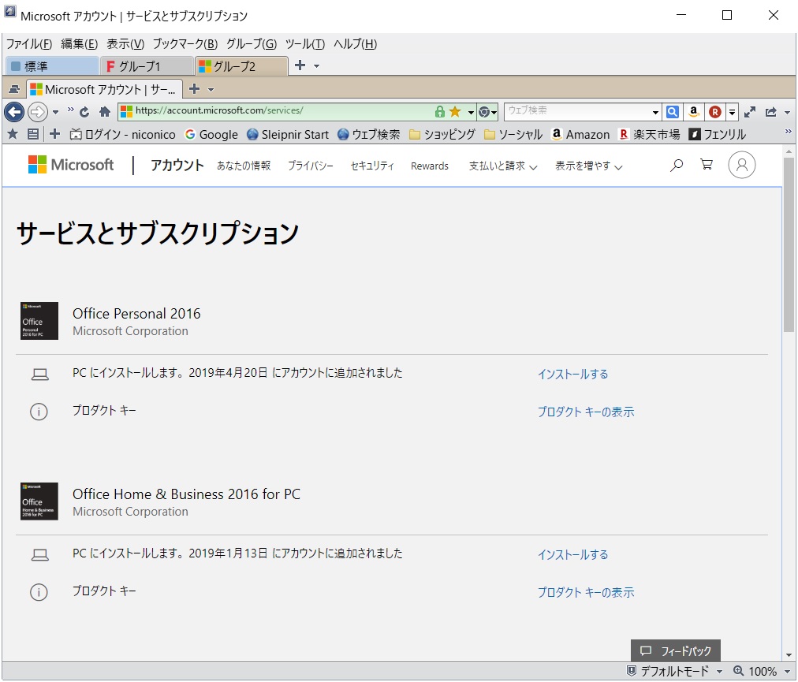Image resolution: width=798 pixels, height=682 pixels.
Task: Add a bookmark with the plus icon
Action: [54, 134]
